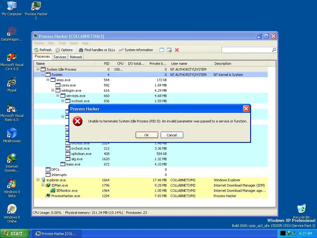Open the Help menu
The width and height of the screenshot is (317, 238).
tap(85, 43)
